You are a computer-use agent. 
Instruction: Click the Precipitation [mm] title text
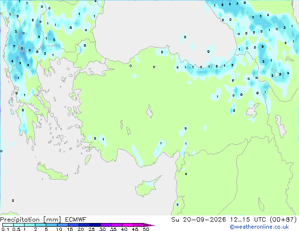point(31,220)
